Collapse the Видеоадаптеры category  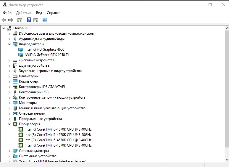tap(9, 44)
